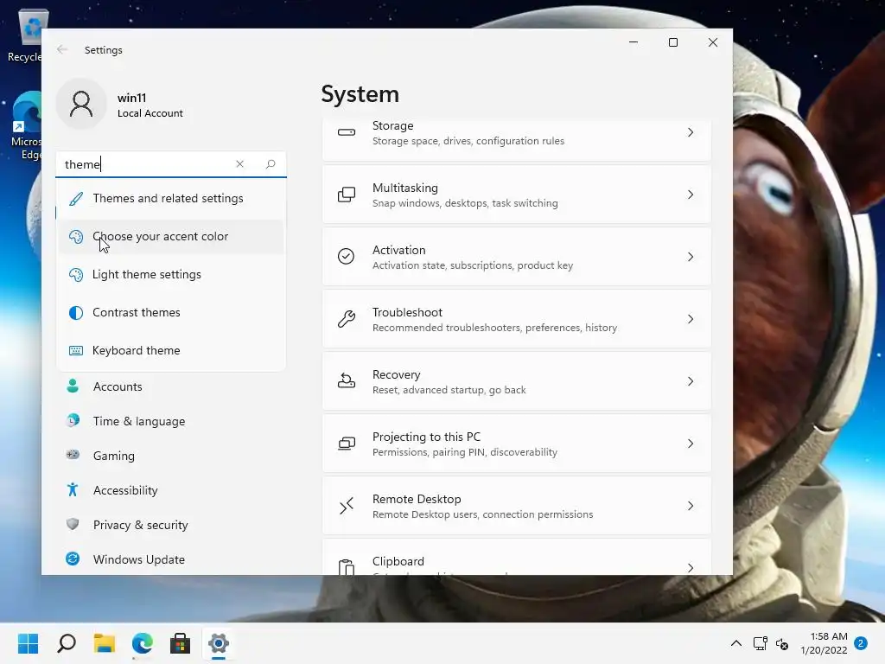
Task: Go to Time & language section
Action: pos(171,421)
